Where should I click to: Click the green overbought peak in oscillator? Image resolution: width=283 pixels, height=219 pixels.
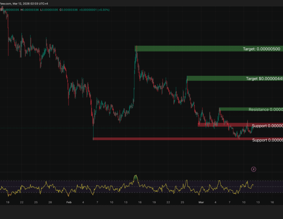click(x=136, y=178)
